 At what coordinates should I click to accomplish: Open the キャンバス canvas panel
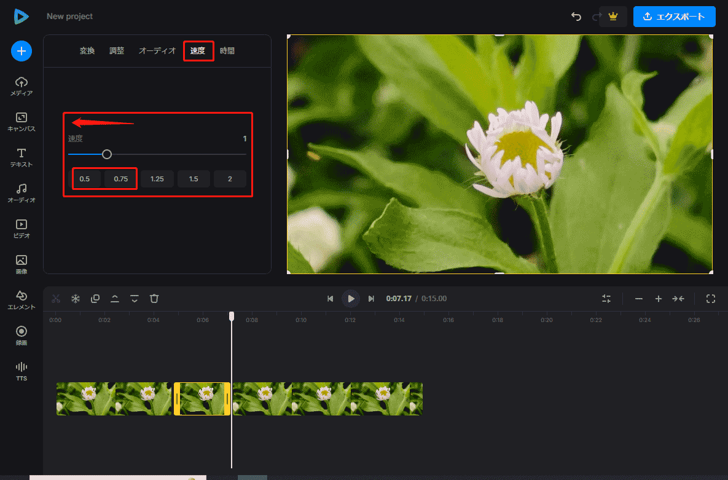point(22,122)
